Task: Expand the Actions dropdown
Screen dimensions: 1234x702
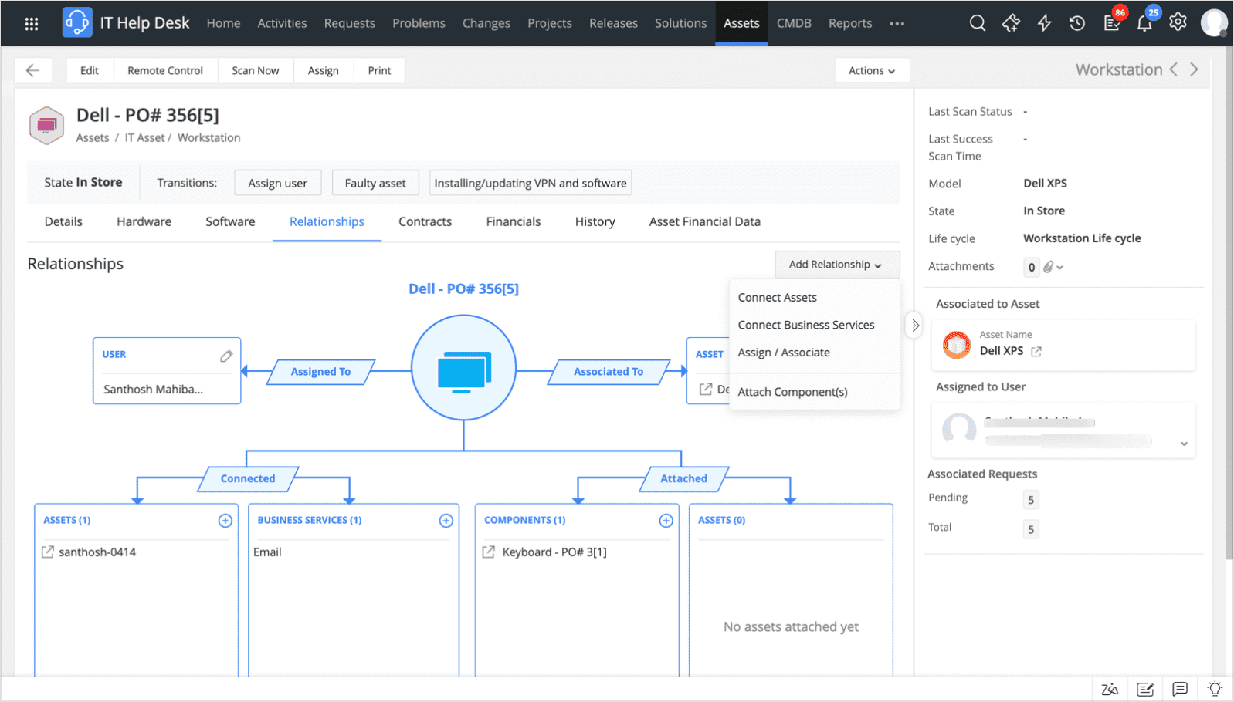Action: [871, 70]
